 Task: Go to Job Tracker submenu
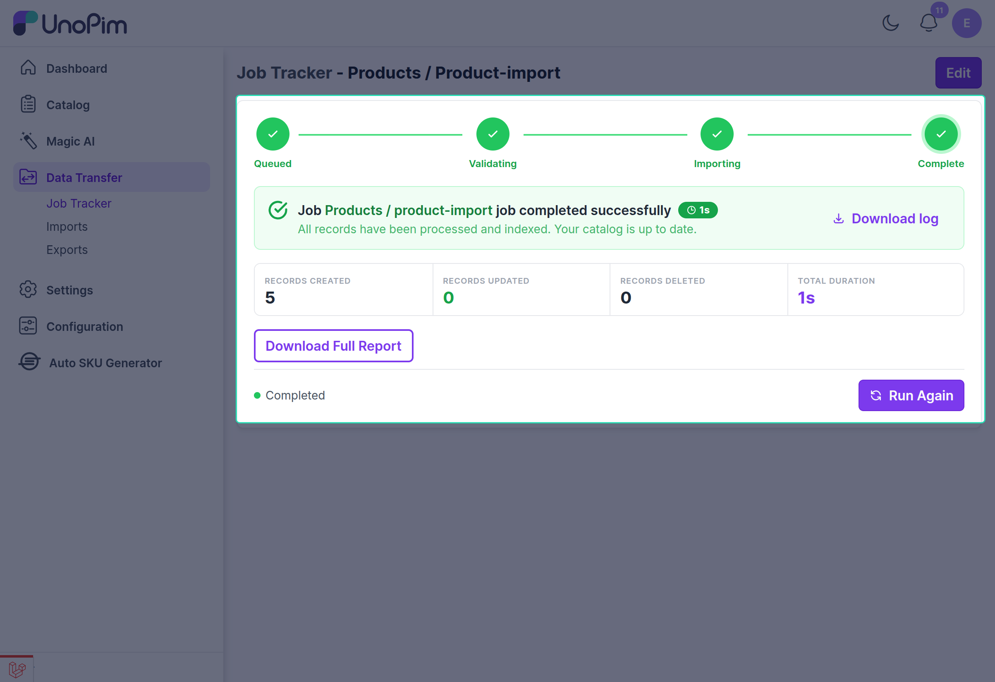click(79, 203)
